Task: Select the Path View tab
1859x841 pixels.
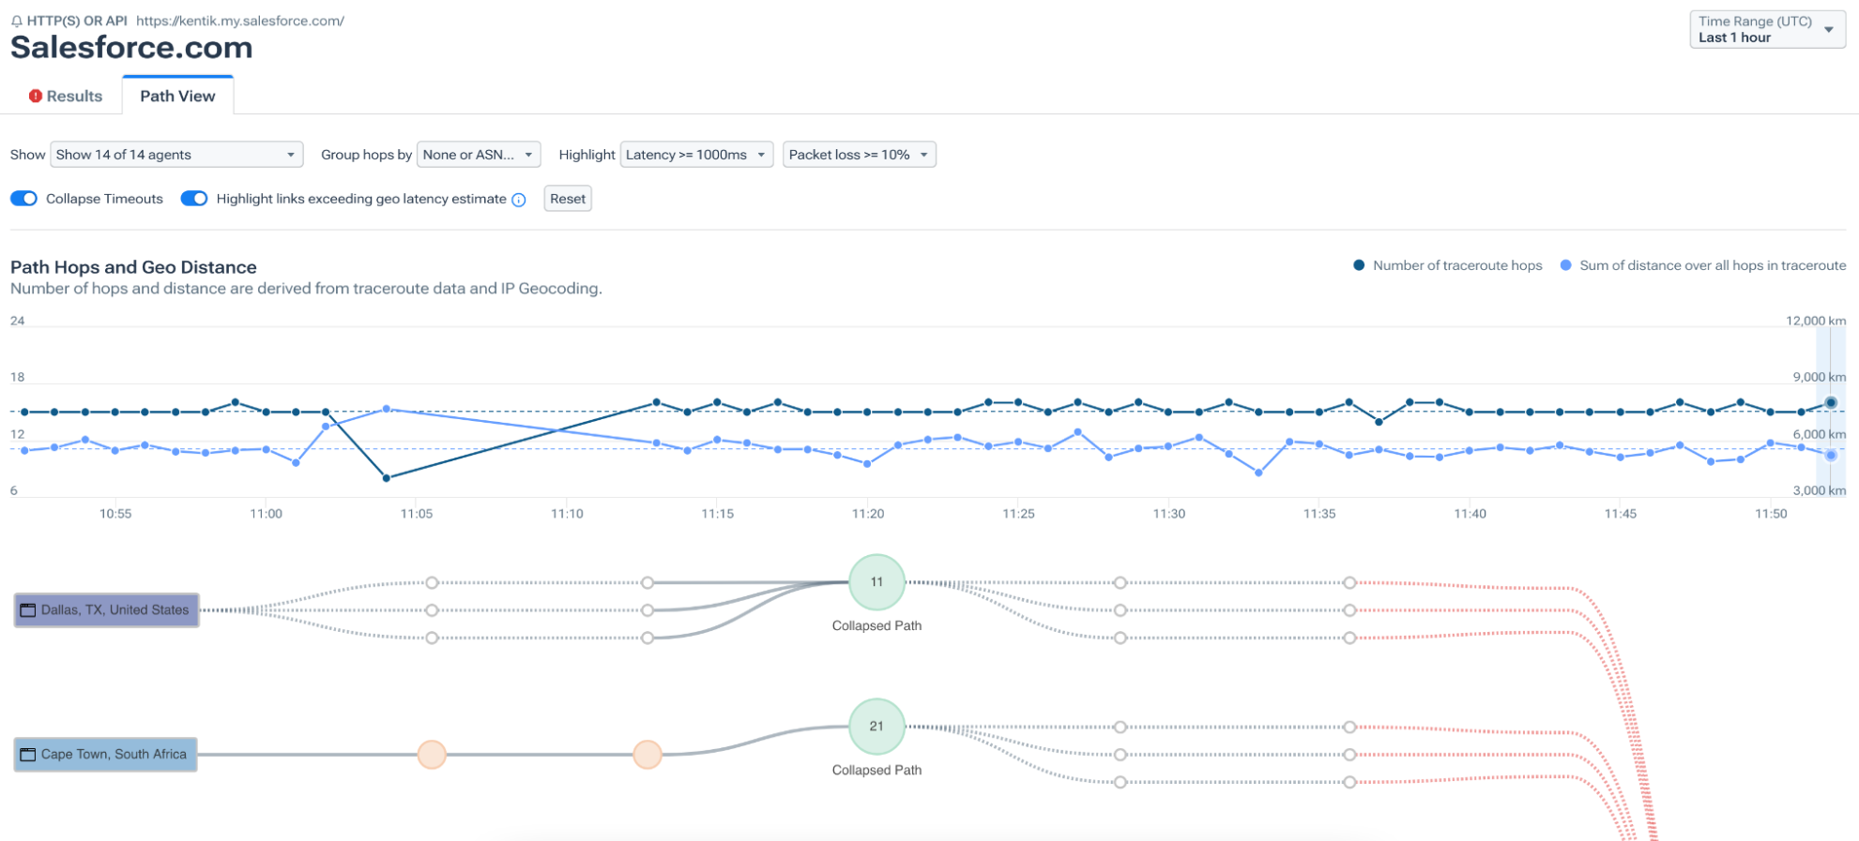Action: [177, 96]
